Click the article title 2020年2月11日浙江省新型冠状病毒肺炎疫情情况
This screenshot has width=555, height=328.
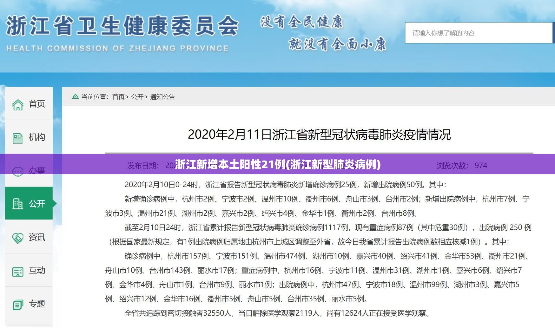(319, 134)
